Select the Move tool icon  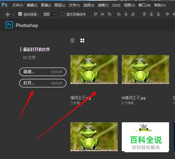point(8,14)
